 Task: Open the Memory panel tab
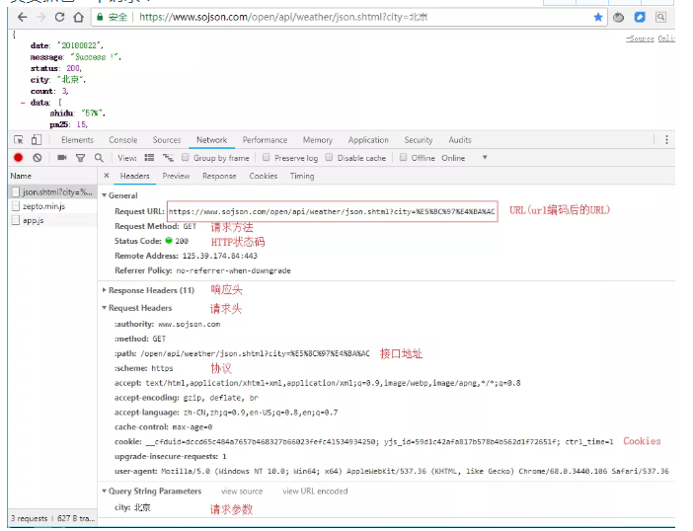click(x=317, y=140)
